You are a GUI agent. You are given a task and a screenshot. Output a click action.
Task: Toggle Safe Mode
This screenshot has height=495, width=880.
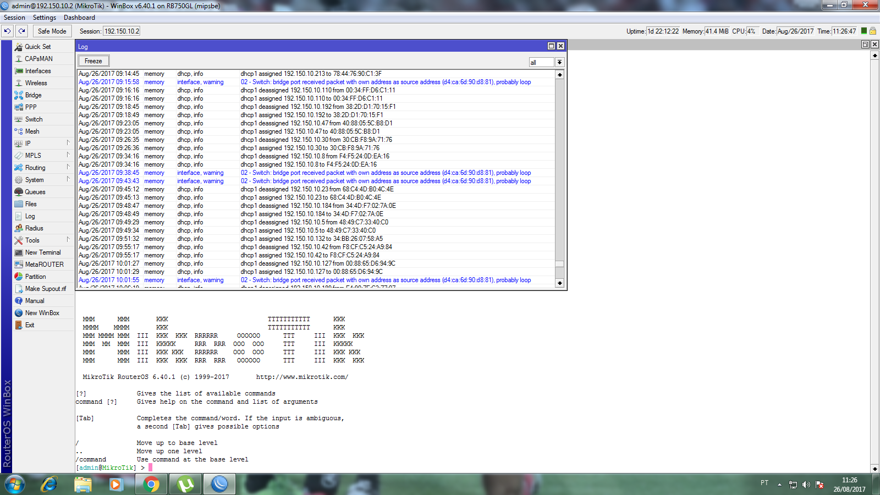tap(52, 31)
